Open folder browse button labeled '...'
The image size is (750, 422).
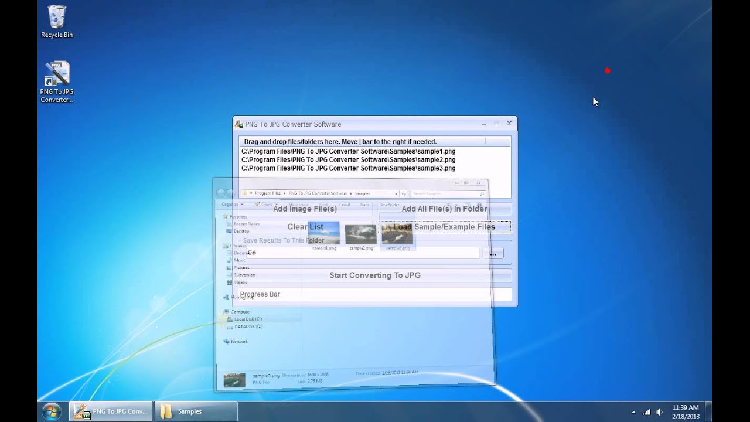(493, 253)
